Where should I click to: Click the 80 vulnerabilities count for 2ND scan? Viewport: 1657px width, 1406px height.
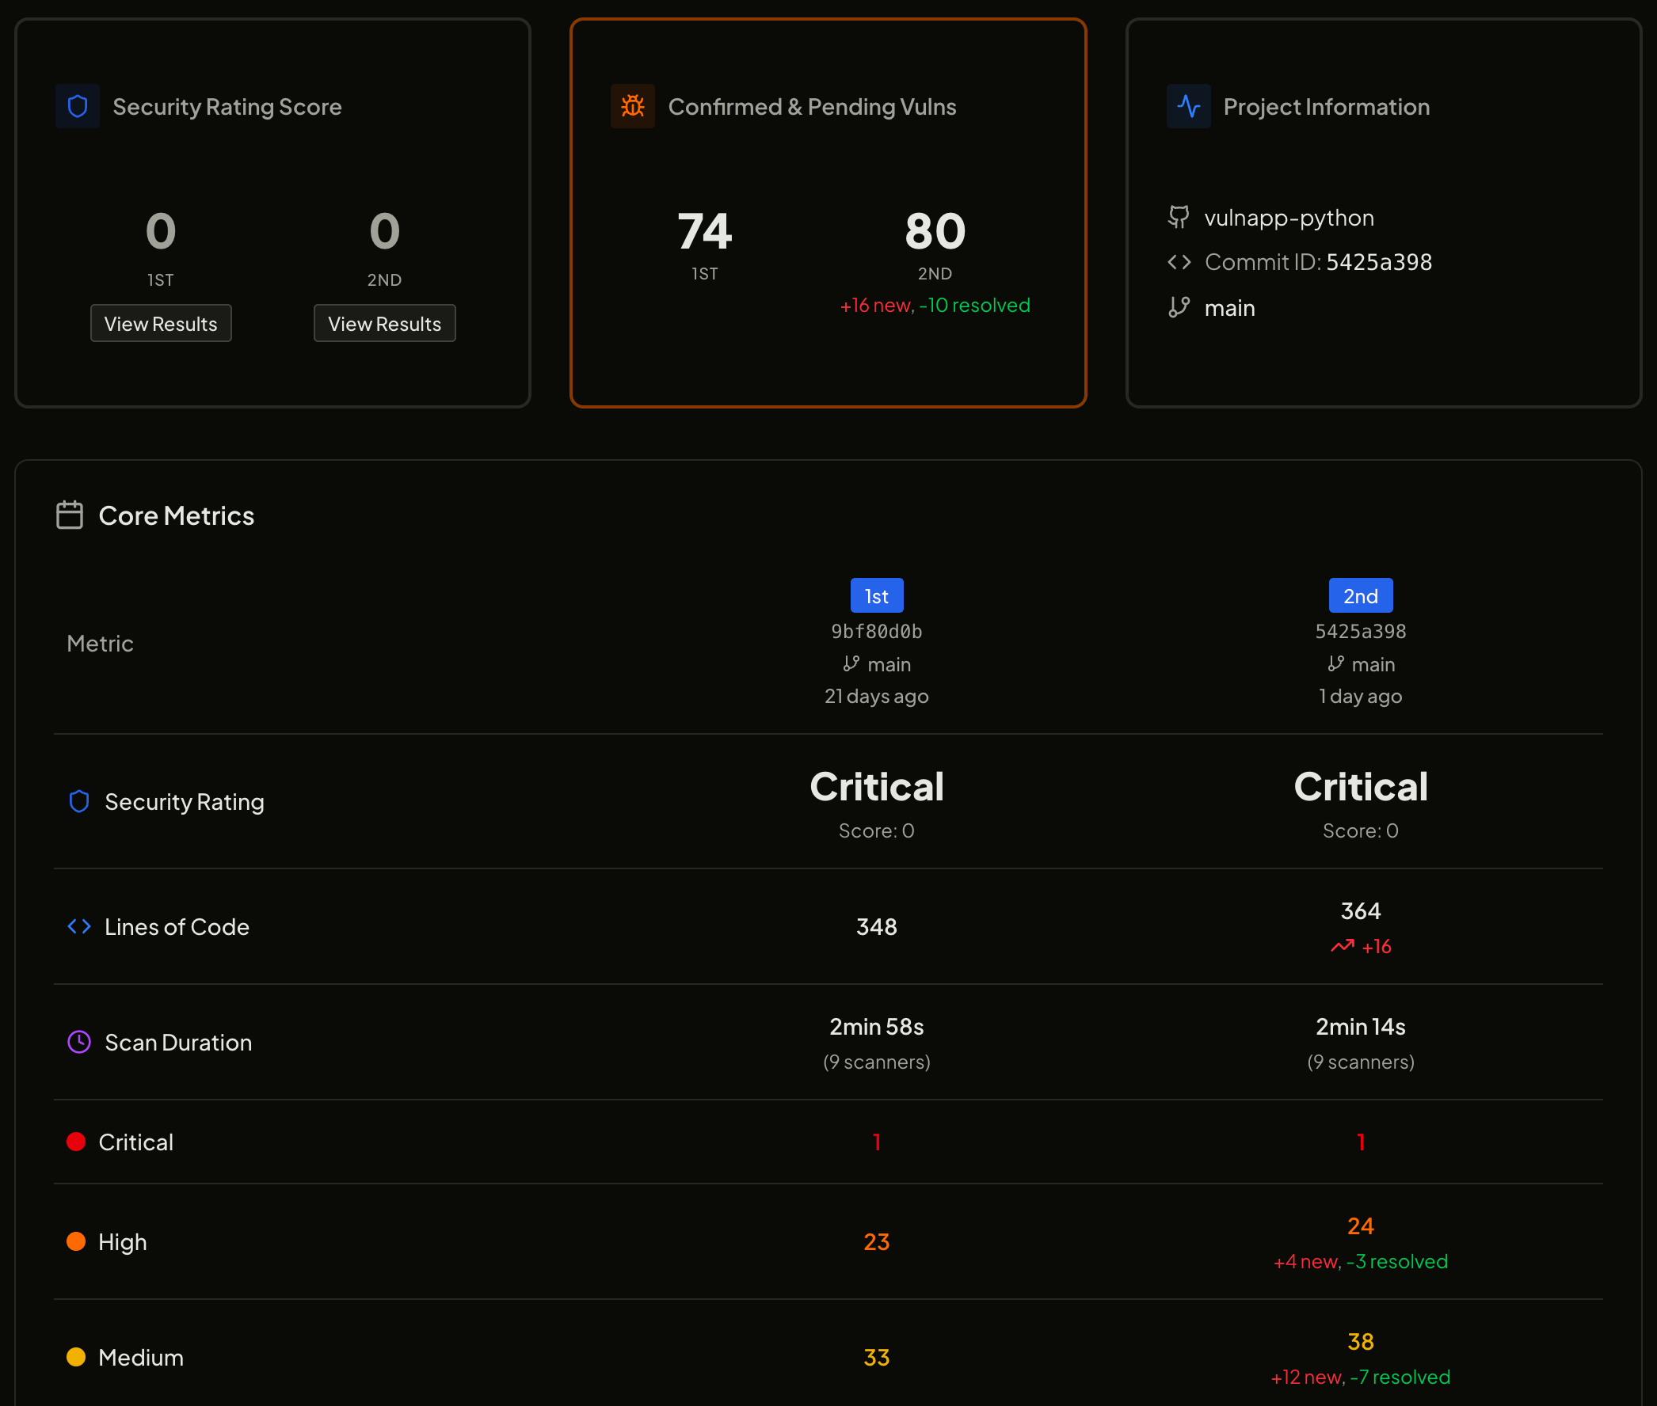935,231
